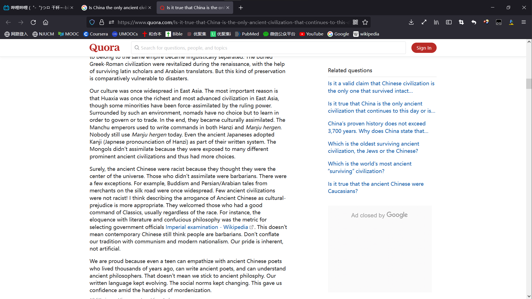Reload the current page

click(33, 22)
